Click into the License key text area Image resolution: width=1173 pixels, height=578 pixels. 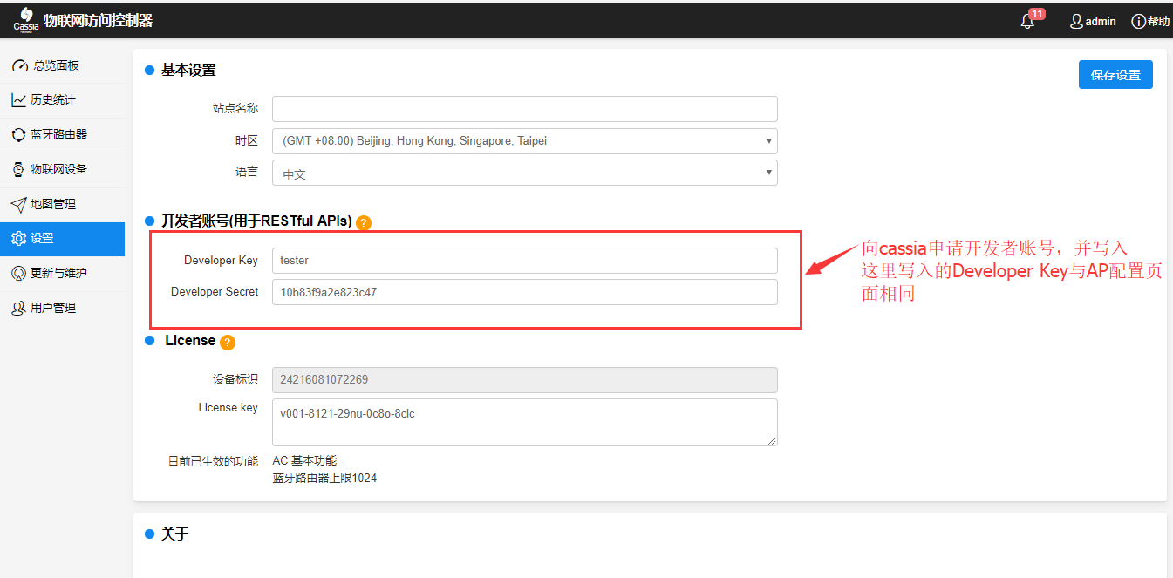click(524, 422)
